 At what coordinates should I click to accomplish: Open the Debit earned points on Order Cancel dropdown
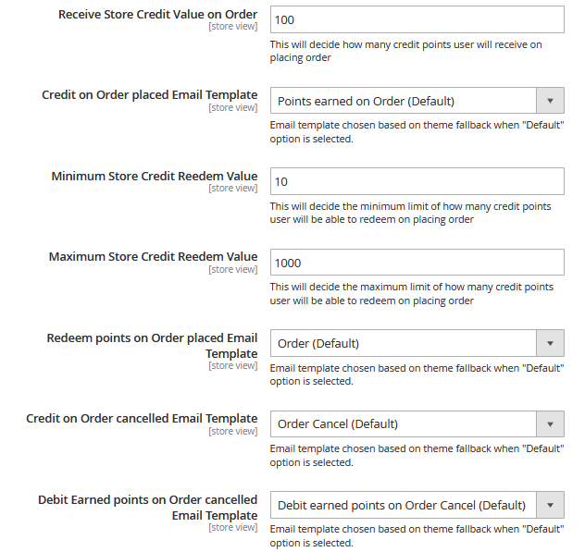click(x=404, y=505)
